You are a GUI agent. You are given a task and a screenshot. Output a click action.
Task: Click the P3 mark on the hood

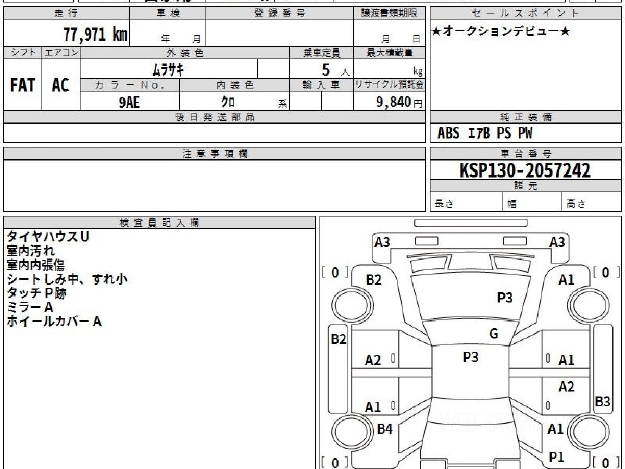pos(505,298)
